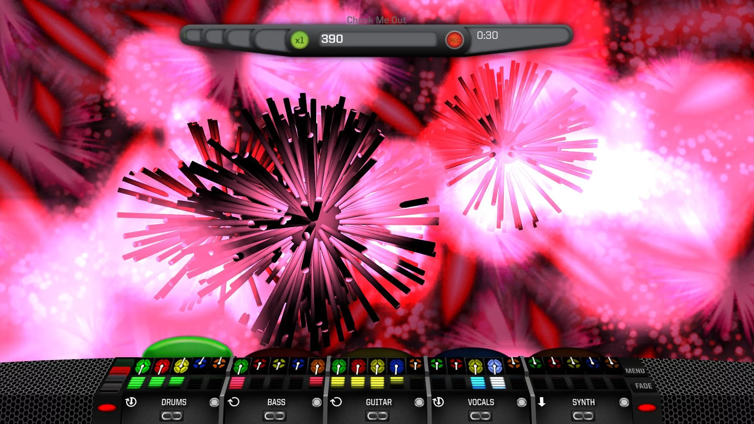Click the FADE button
754x424 pixels.
643,386
